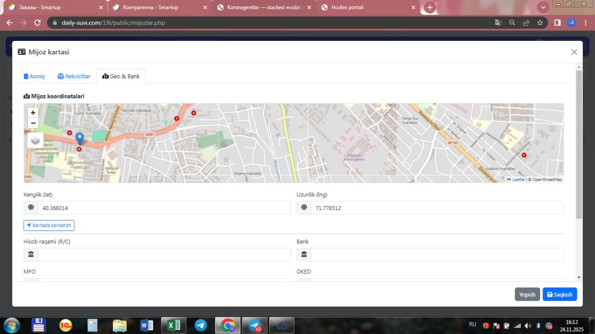Switch to the Rekvizitlar tab
Screen dimensions: 595x334
pyautogui.click(x=74, y=76)
